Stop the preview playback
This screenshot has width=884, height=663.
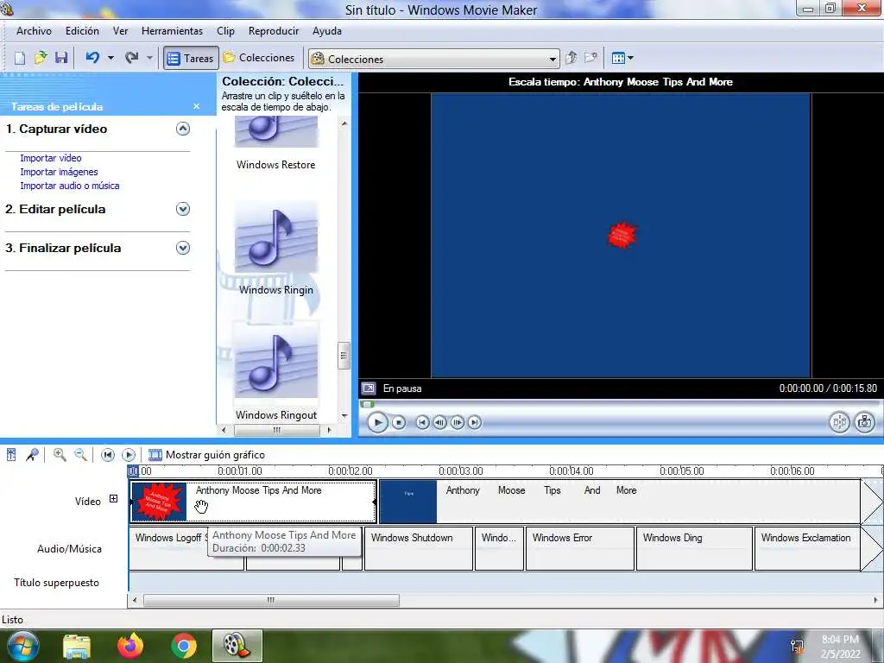pos(399,422)
